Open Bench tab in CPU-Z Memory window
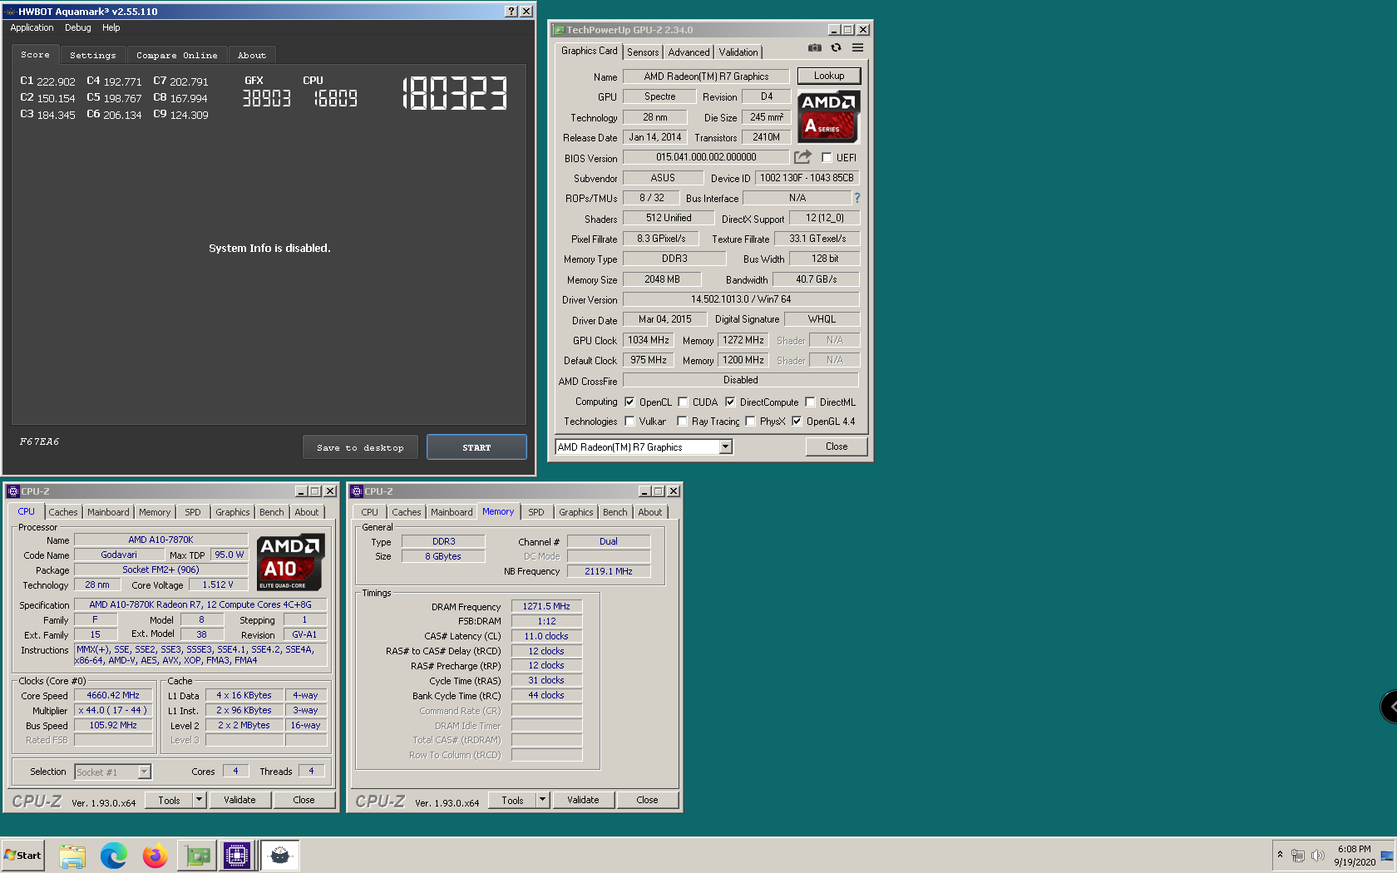 pyautogui.click(x=615, y=512)
